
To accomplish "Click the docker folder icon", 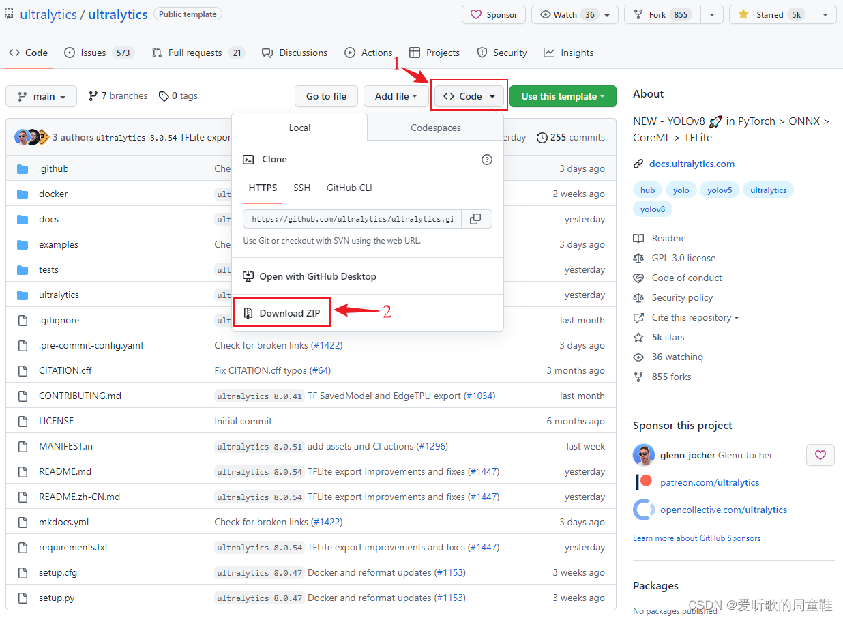I will coord(23,194).
